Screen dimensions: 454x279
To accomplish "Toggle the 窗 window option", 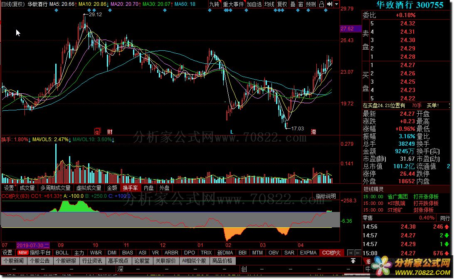I will [301, 4].
